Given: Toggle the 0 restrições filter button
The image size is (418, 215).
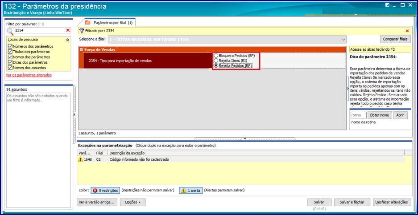Looking at the screenshot, I should [105, 191].
